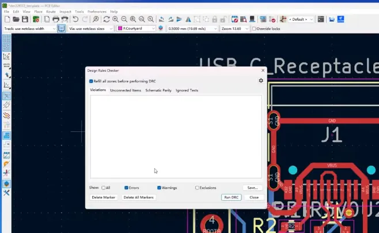
Task: Switch to Schematic Parity tab
Action: tap(158, 90)
